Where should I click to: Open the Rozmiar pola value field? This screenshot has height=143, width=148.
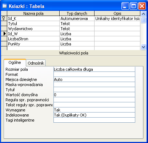coord(94,69)
